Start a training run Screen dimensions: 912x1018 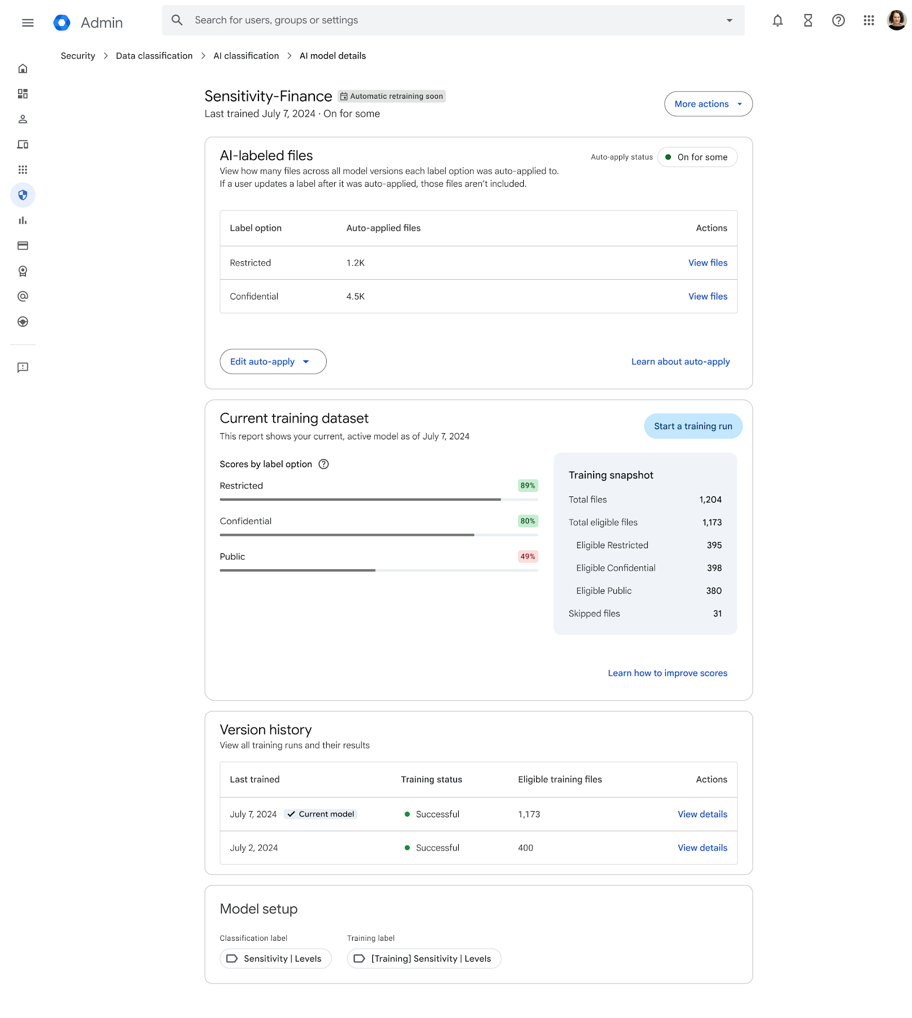click(x=693, y=426)
